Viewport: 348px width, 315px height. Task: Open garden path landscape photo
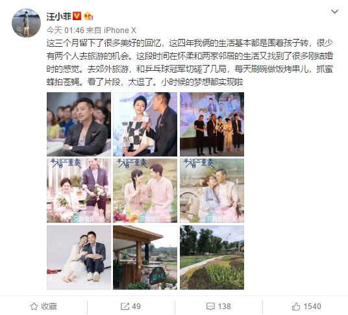[212, 257]
